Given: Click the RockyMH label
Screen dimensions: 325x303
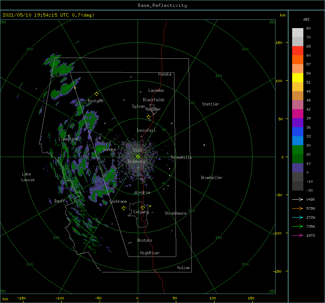Looking at the screenshot, I should (95, 101).
